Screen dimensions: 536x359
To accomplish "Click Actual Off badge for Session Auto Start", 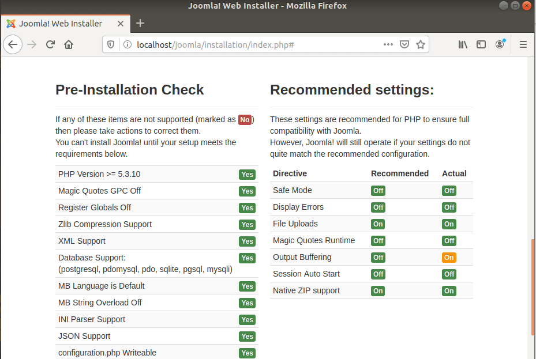I will tap(449, 274).
